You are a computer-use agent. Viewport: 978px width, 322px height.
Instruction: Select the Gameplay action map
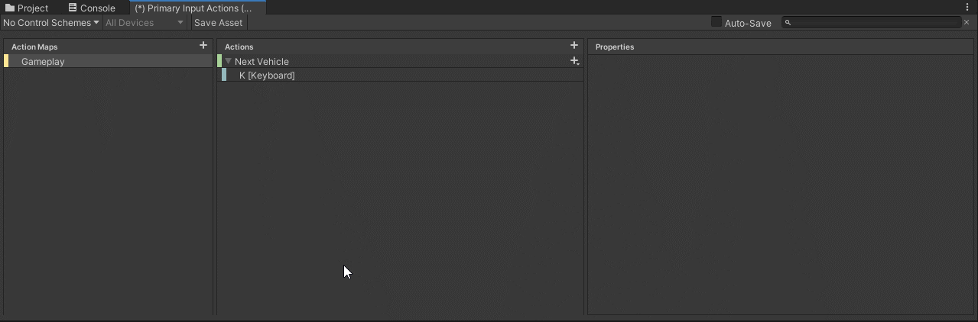click(x=108, y=62)
